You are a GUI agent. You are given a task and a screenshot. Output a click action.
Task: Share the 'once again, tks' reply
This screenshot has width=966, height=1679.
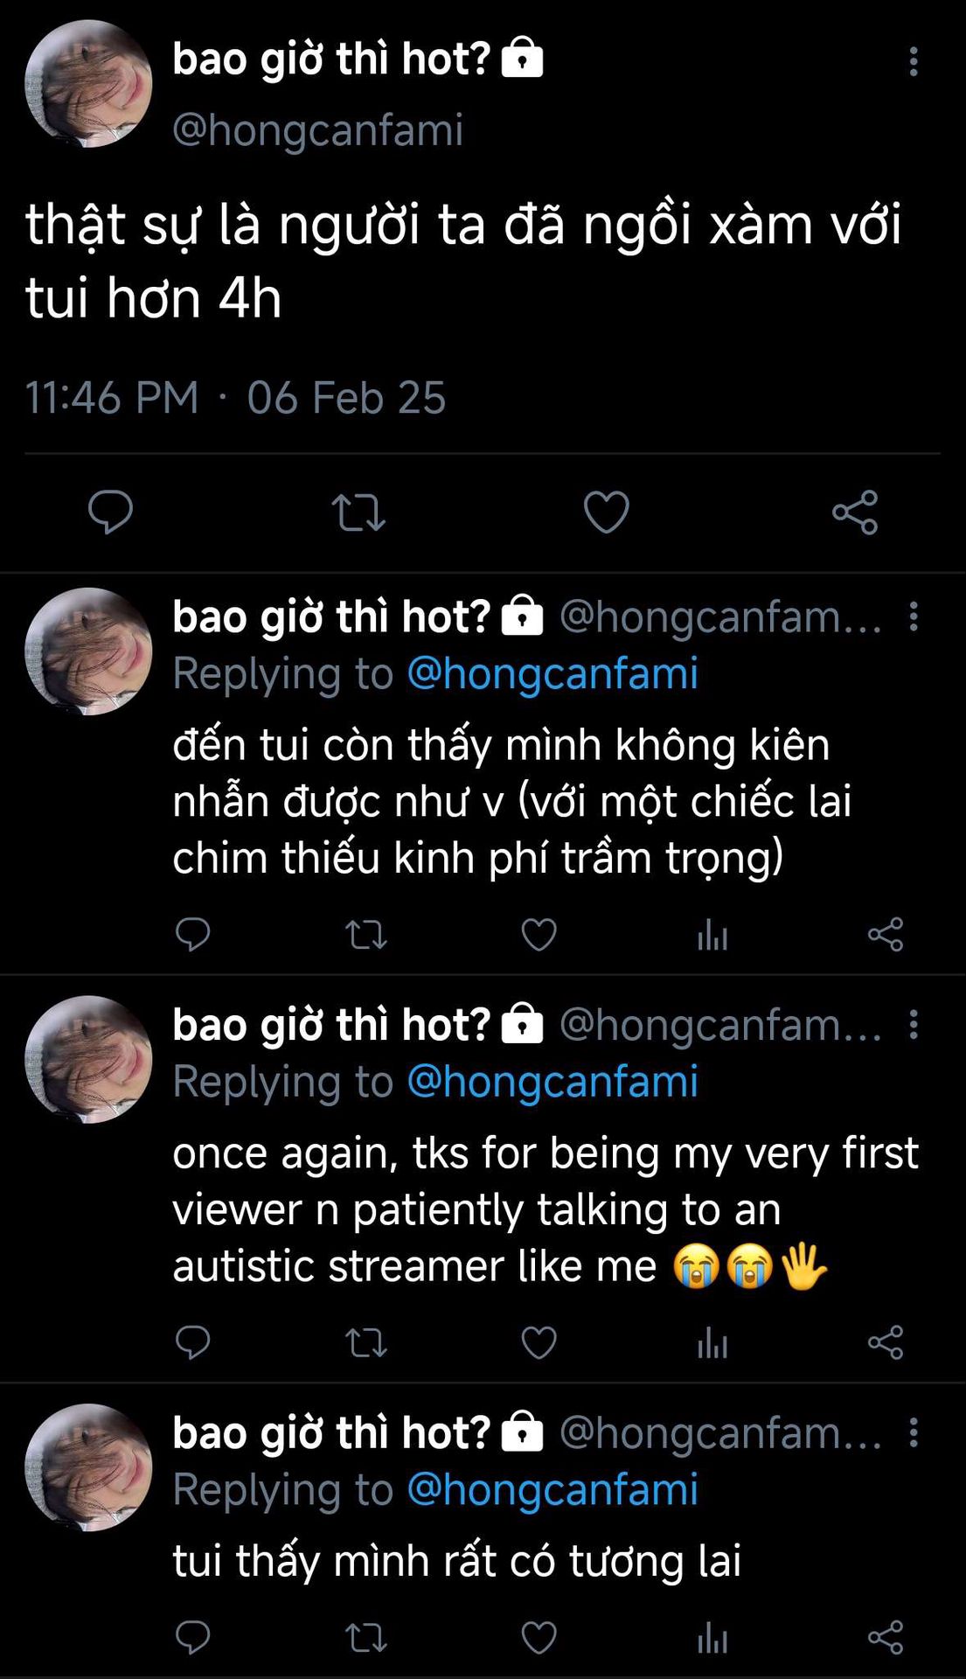(x=885, y=1342)
